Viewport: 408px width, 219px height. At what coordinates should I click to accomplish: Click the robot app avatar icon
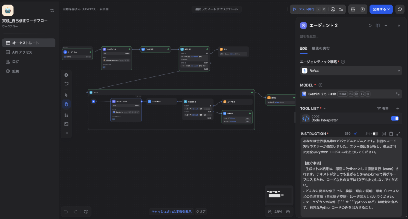[x=8, y=10]
